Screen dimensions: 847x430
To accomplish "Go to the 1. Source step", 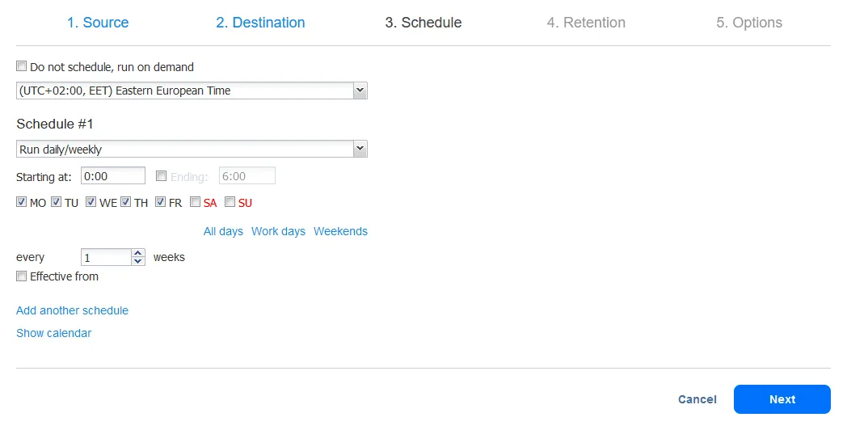I will [x=98, y=23].
